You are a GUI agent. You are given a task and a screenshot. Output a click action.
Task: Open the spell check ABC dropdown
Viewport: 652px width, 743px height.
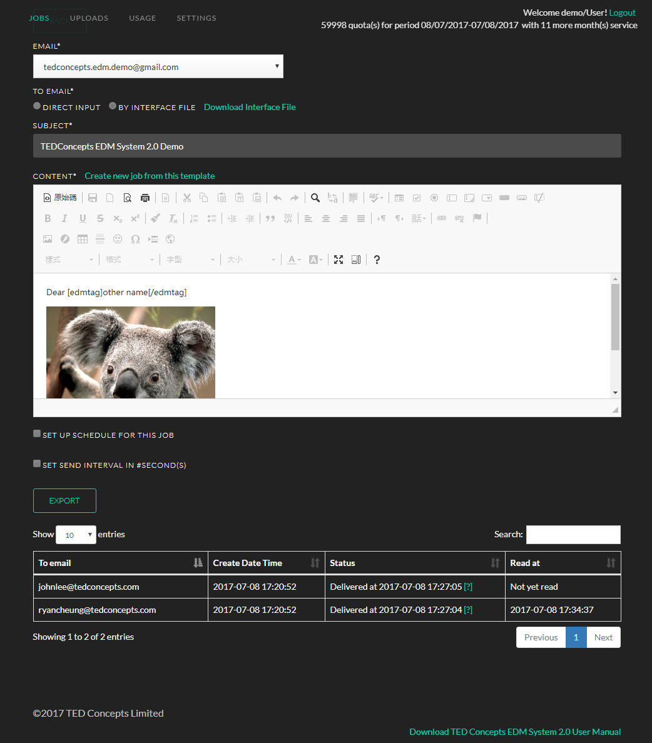click(x=376, y=198)
